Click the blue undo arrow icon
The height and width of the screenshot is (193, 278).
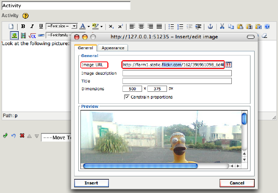[13, 136]
